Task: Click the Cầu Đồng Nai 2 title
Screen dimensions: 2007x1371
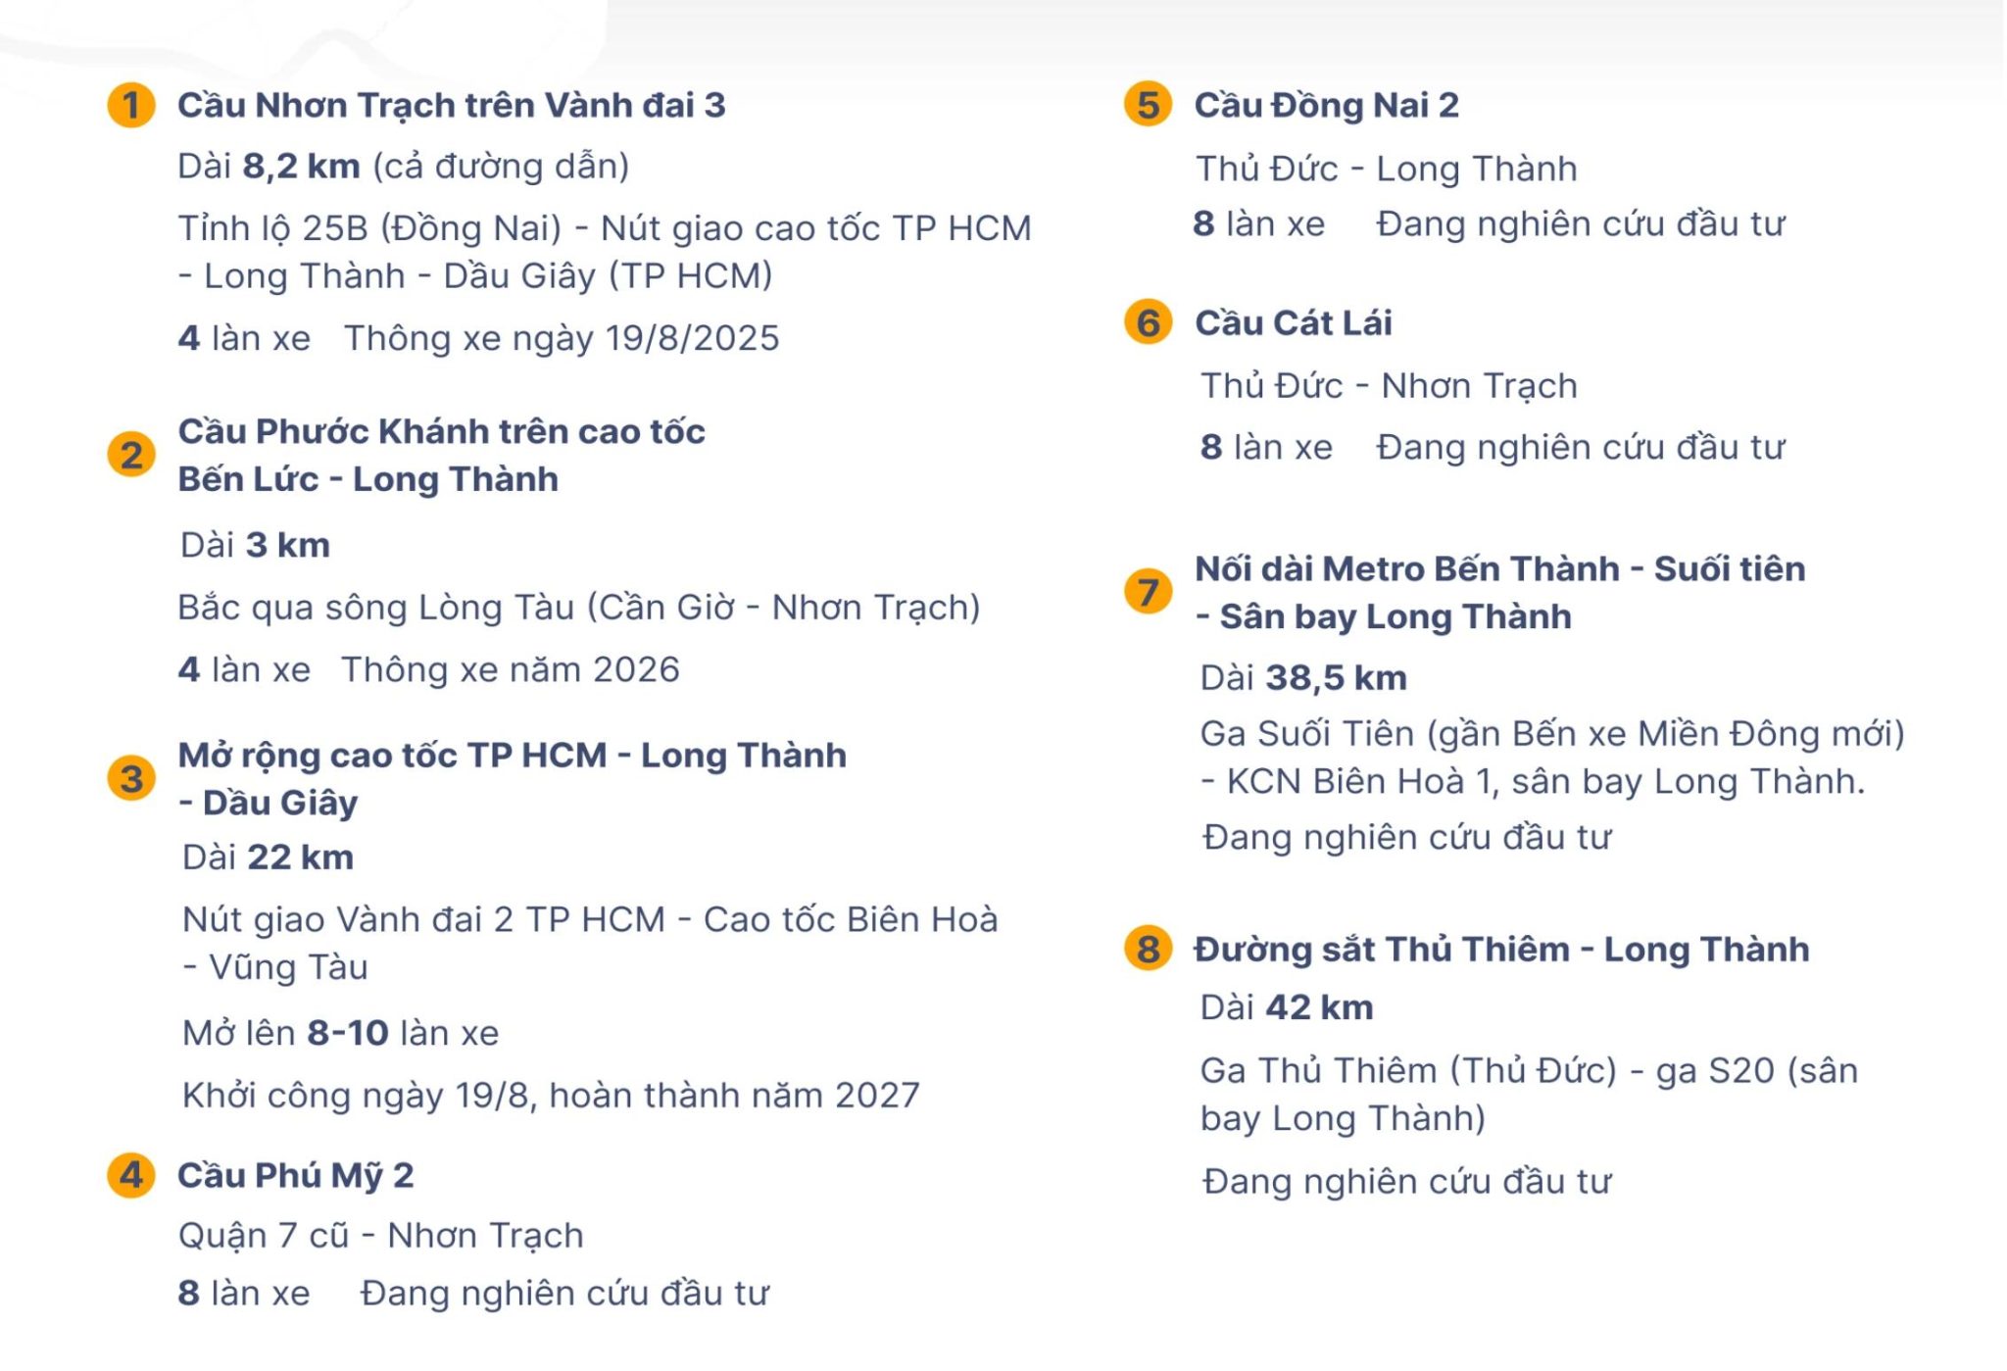Action: (1327, 105)
